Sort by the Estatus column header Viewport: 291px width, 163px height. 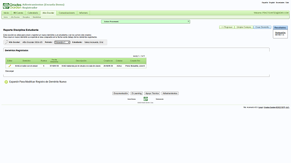(x=119, y=61)
